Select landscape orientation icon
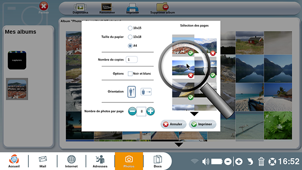The image size is (302, 170). click(x=146, y=92)
